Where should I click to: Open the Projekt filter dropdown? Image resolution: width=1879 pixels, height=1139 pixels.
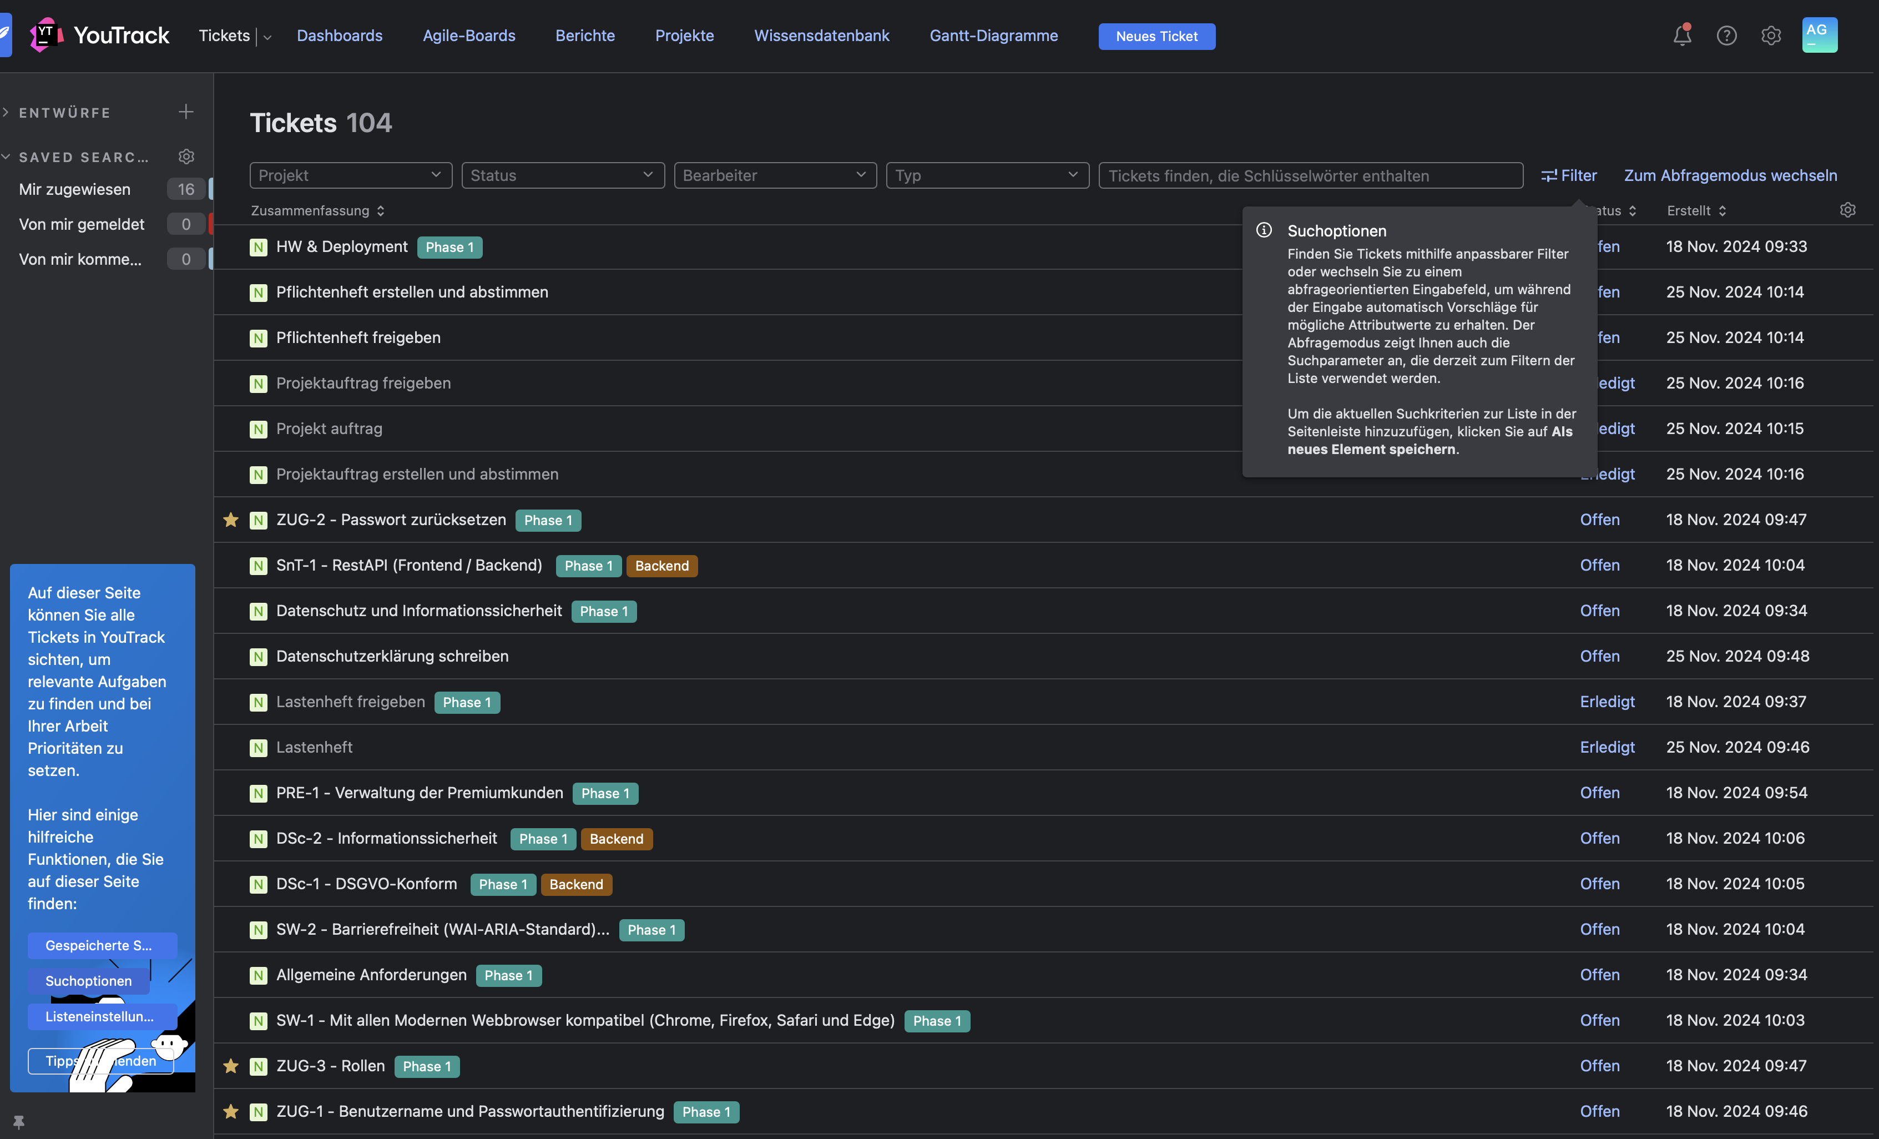coord(350,175)
